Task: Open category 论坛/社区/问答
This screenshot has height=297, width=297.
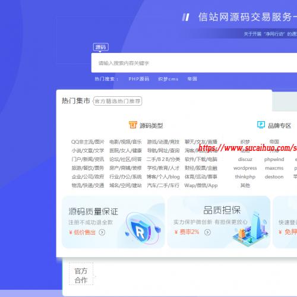Action: [x=125, y=159]
